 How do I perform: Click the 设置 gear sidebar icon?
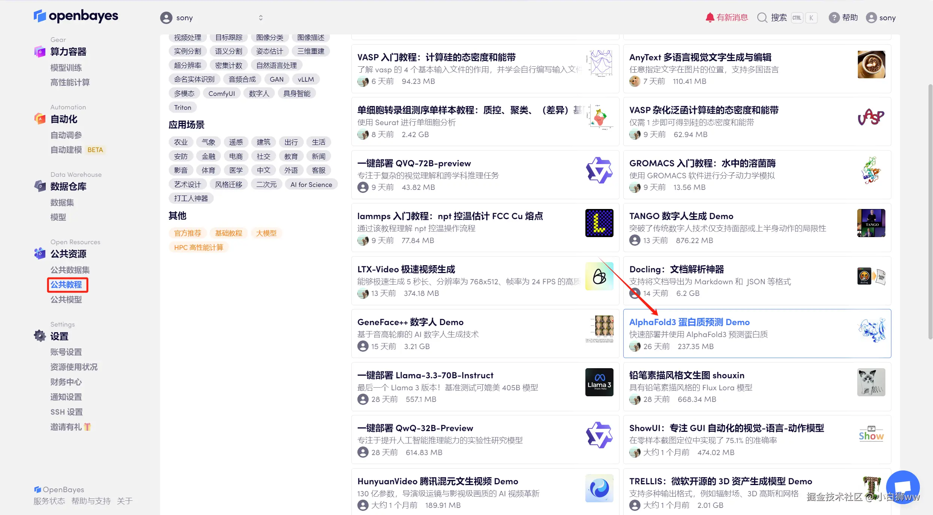pos(40,336)
